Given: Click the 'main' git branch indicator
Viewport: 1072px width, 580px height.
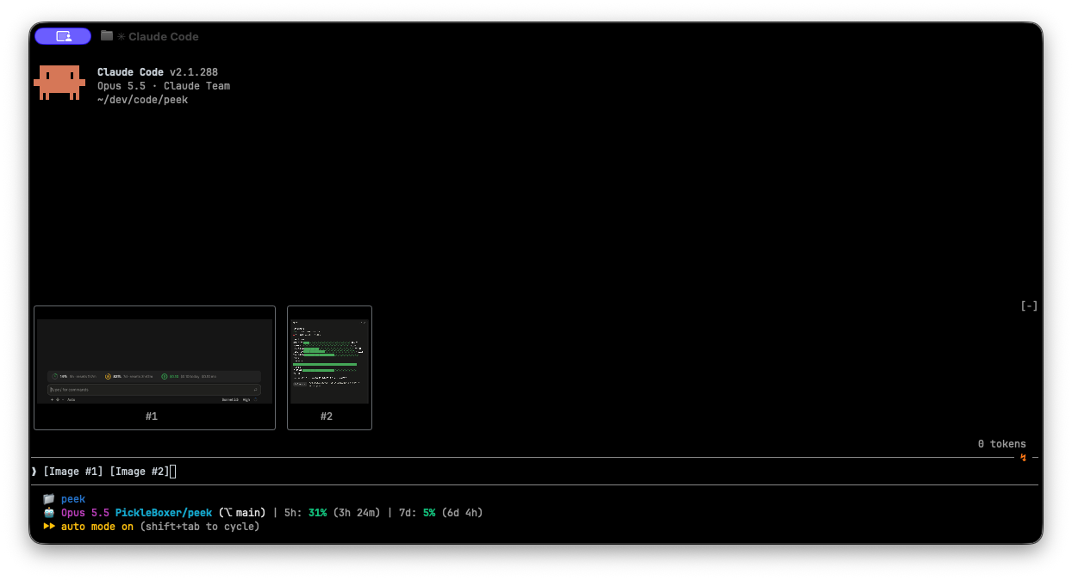Looking at the screenshot, I should point(242,513).
